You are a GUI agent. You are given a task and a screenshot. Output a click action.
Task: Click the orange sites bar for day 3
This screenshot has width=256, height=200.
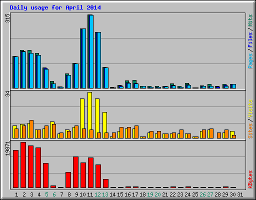(x=31, y=129)
